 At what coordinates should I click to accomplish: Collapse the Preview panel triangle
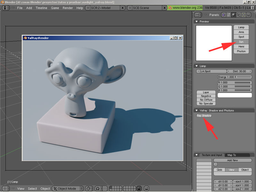point(196,21)
